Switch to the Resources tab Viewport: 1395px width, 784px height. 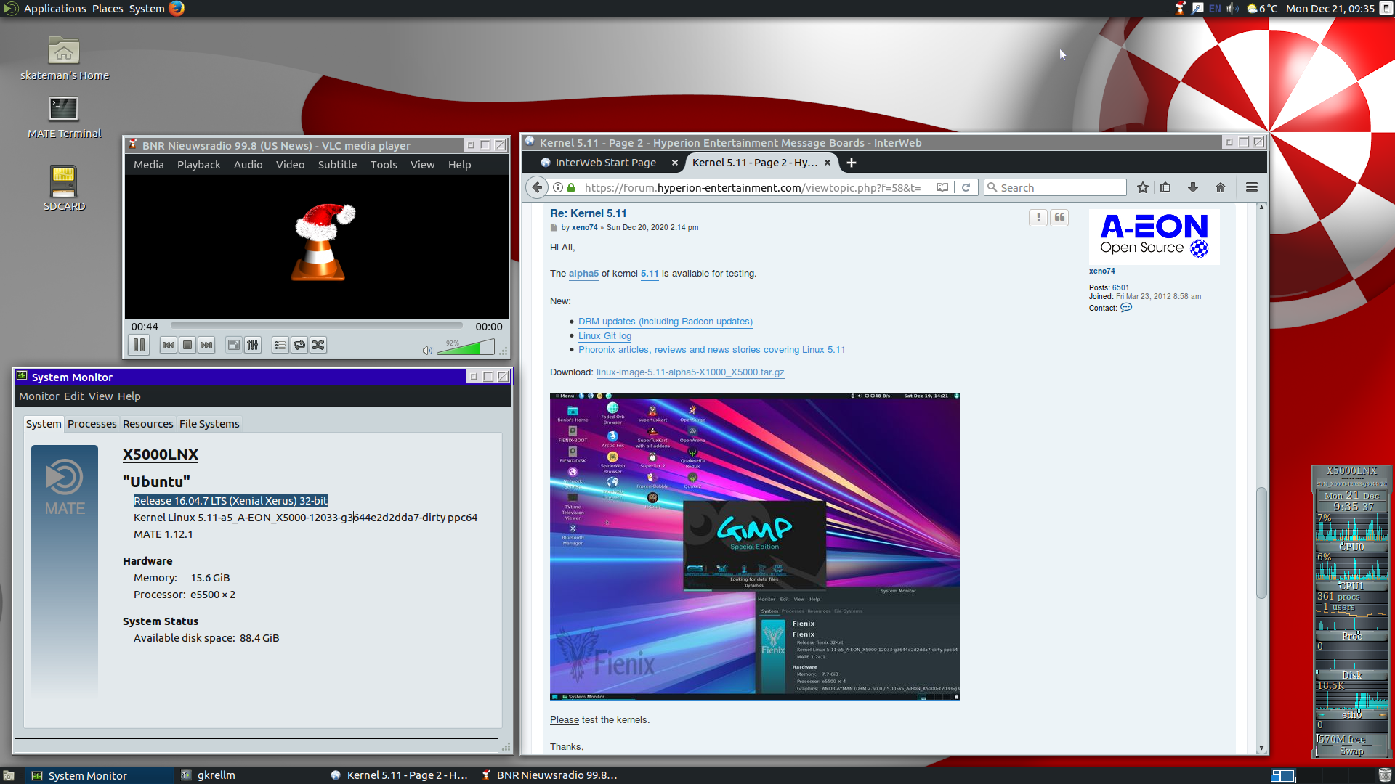tap(147, 424)
